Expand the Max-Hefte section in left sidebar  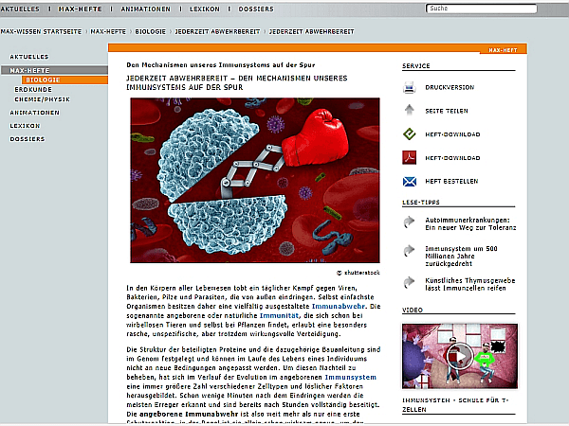[29, 71]
